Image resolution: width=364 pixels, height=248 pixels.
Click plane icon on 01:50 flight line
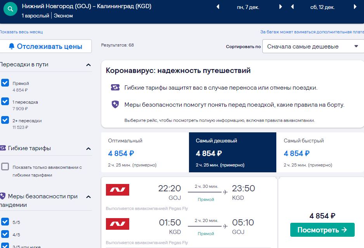[225, 226]
